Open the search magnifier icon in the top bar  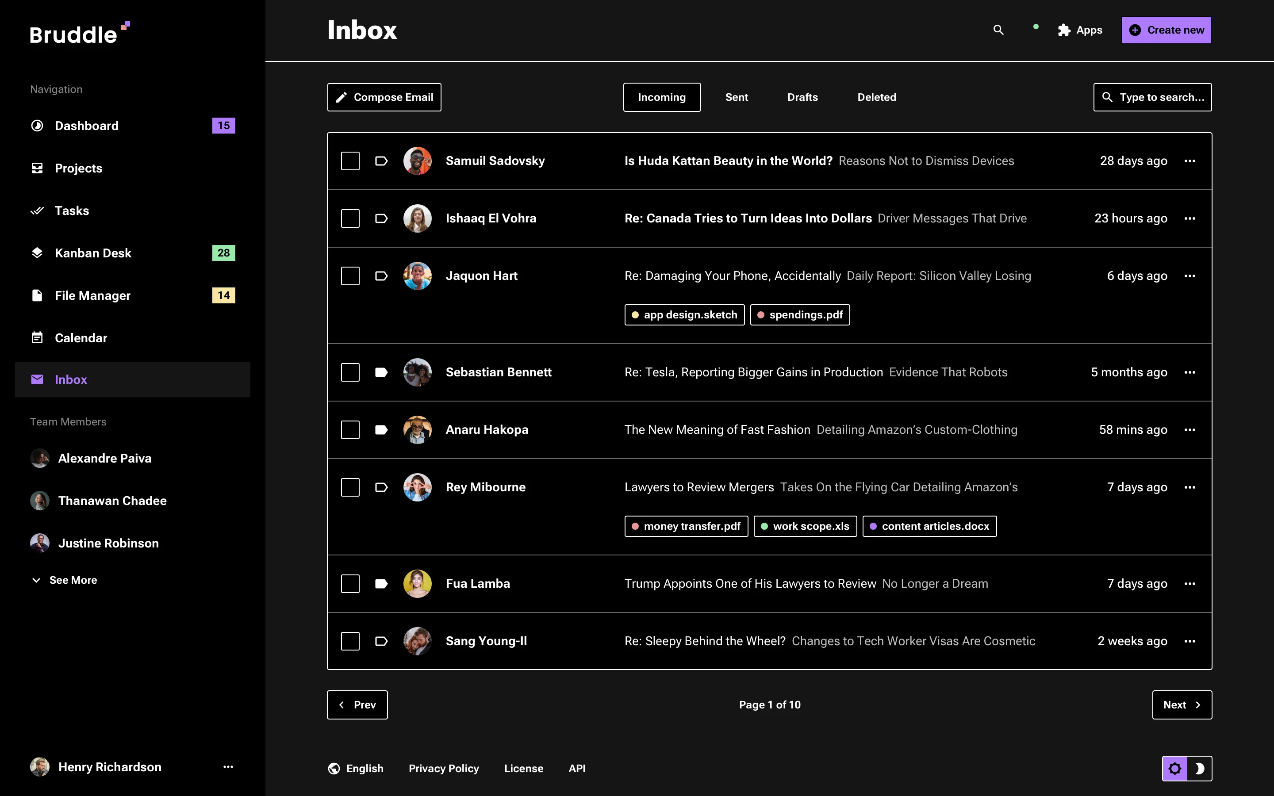998,30
